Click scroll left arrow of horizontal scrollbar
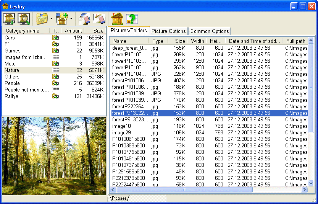 click(x=113, y=190)
